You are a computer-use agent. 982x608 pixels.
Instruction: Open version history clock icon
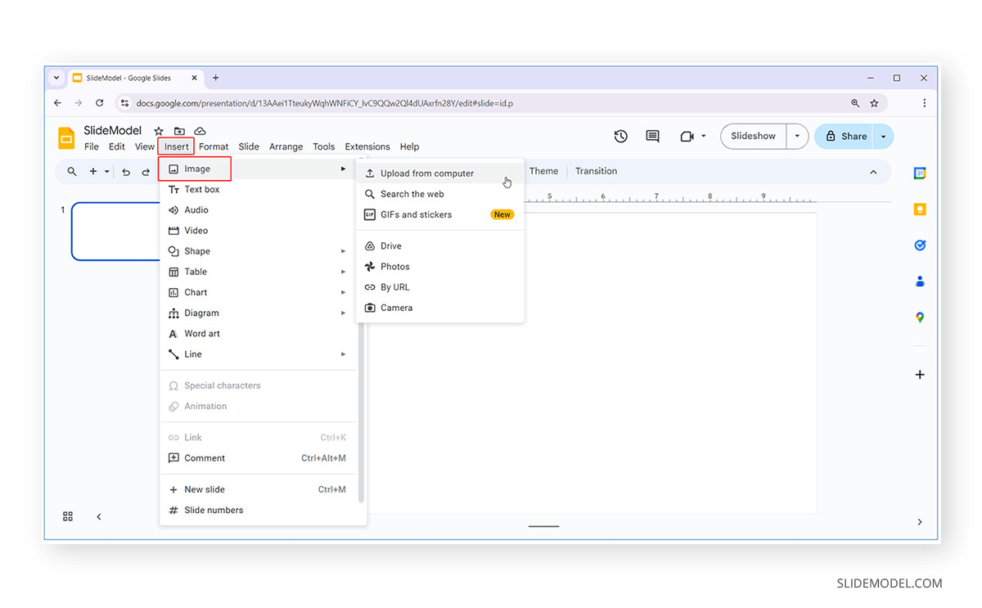point(620,137)
